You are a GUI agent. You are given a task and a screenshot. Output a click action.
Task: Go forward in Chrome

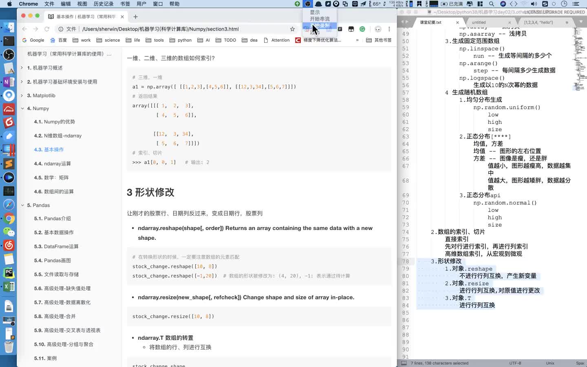click(x=35, y=29)
